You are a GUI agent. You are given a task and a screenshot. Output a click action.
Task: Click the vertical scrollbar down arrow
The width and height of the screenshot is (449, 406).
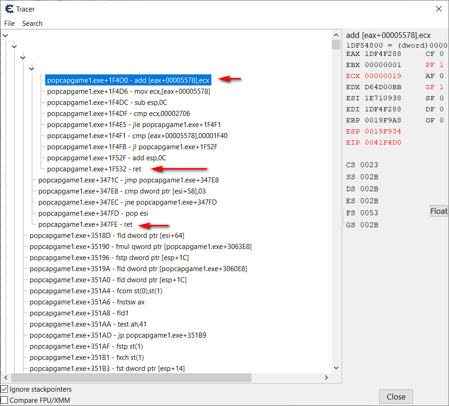point(336,368)
